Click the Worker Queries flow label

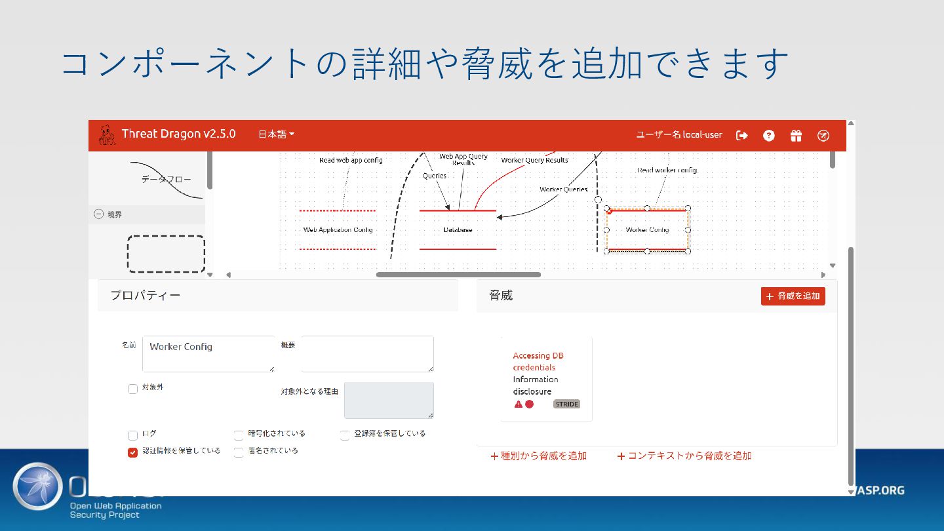tap(563, 189)
